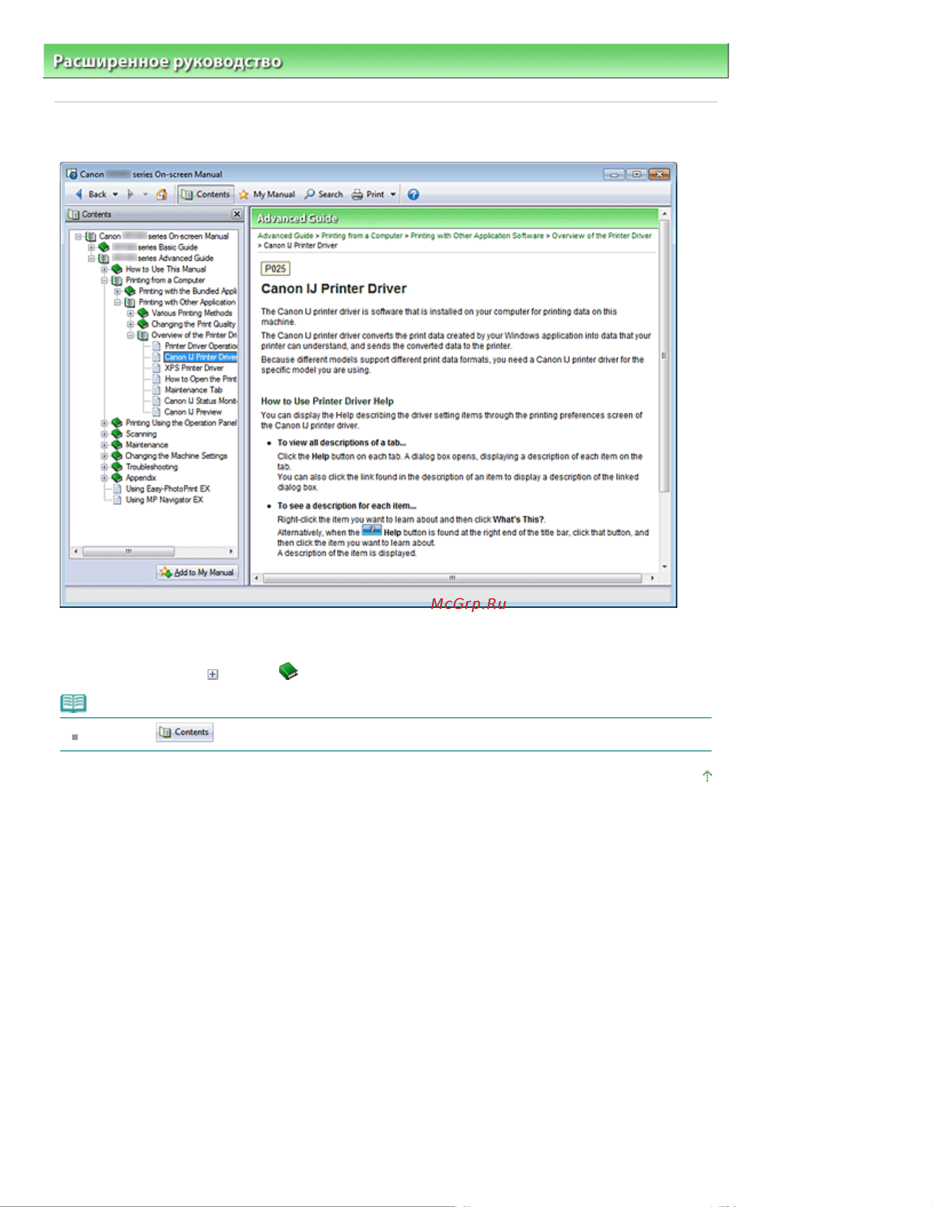Open the Search pane

click(324, 194)
